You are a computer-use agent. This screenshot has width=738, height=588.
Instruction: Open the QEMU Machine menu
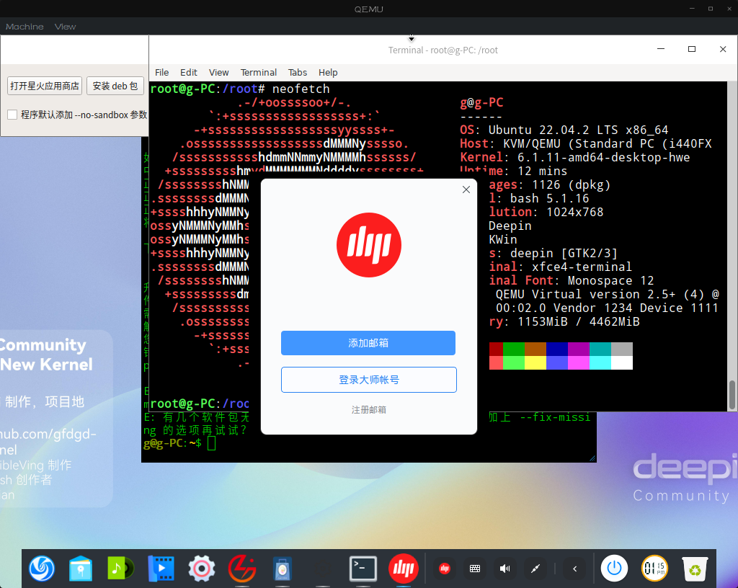click(x=25, y=27)
